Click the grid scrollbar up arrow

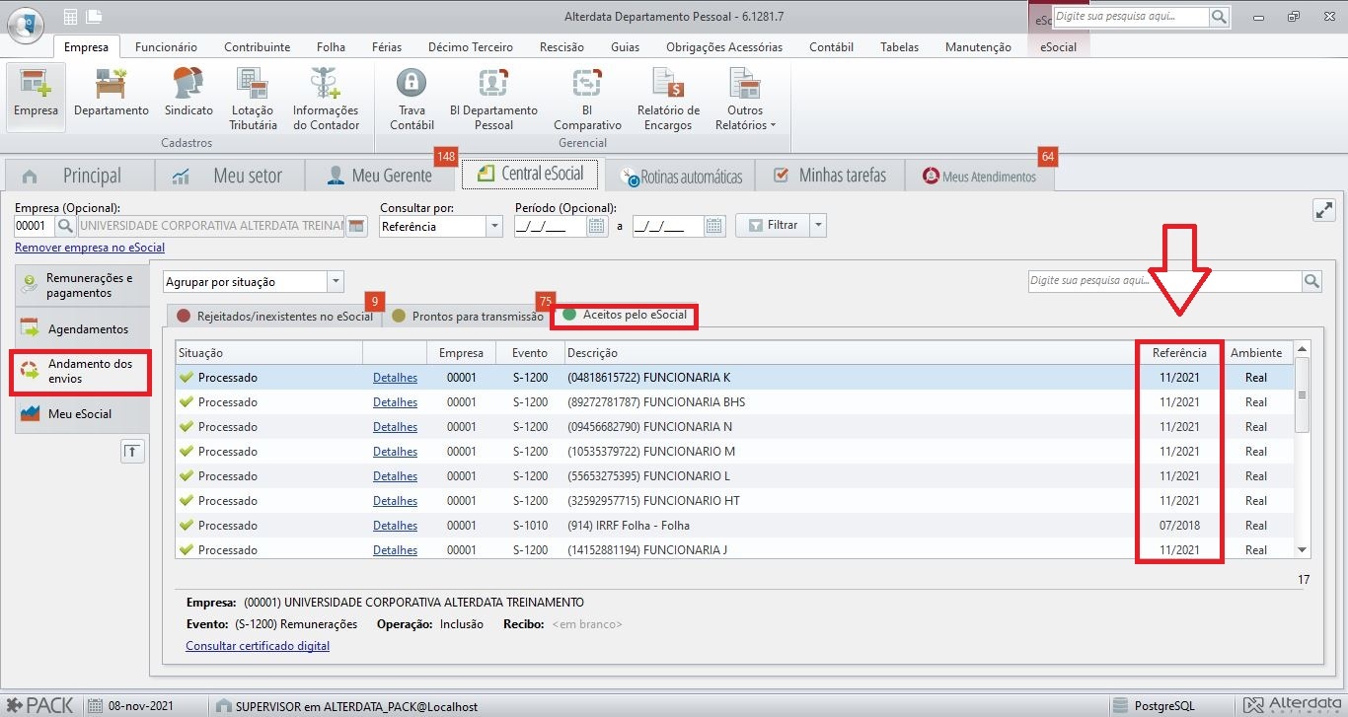pyautogui.click(x=1302, y=349)
